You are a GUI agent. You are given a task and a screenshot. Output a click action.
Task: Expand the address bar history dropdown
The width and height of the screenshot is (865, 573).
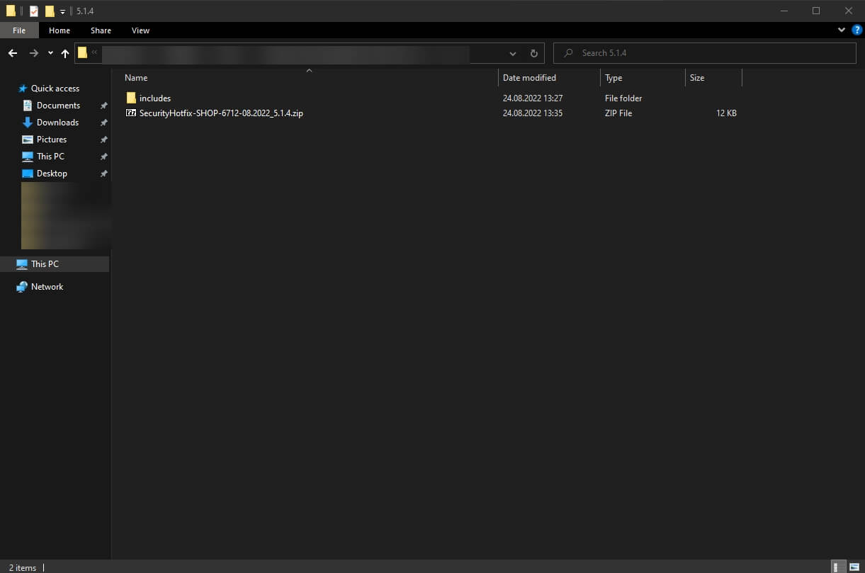click(513, 53)
